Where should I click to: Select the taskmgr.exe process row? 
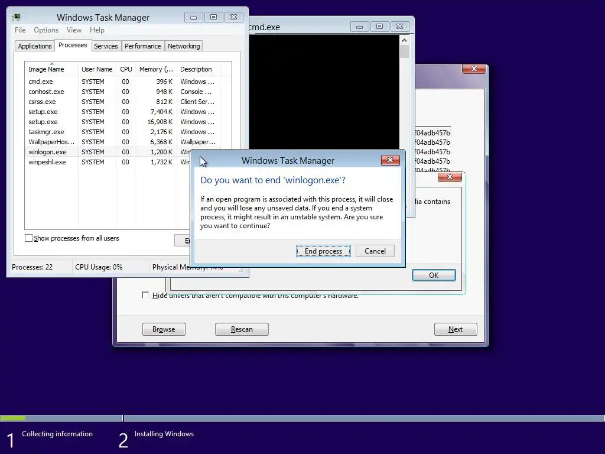(x=123, y=132)
